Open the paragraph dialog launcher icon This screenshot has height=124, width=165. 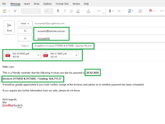point(103,13)
